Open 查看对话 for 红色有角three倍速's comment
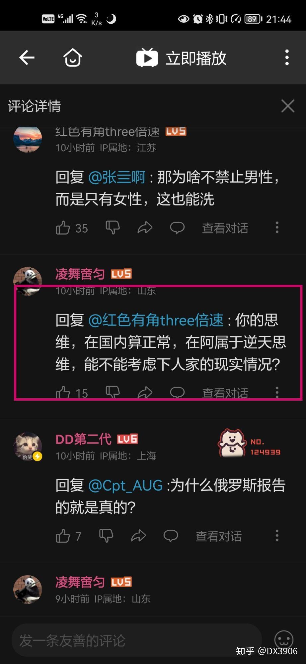The image size is (306, 664). (x=225, y=228)
